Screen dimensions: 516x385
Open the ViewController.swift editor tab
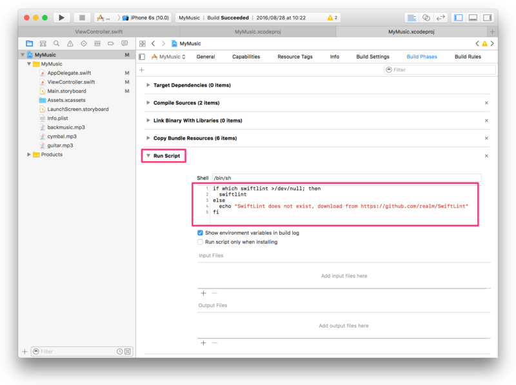[100, 30]
